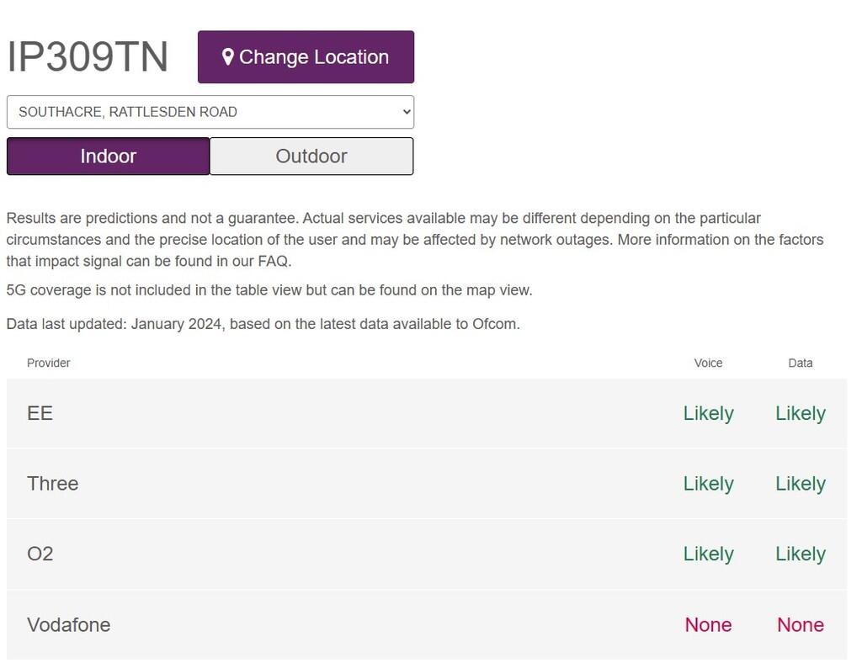Click EE's Voice Likely status
Image resolution: width=862 pixels, height=663 pixels.
click(x=708, y=413)
